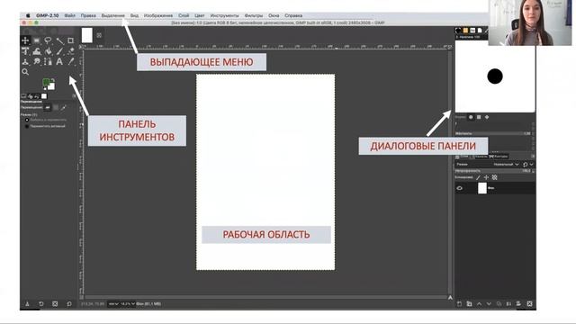
Task: Toggle lock alpha channel
Action: [x=494, y=177]
